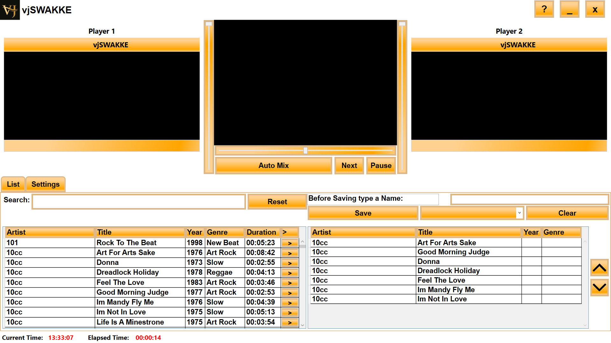Sort library by Duration column header

(x=261, y=232)
